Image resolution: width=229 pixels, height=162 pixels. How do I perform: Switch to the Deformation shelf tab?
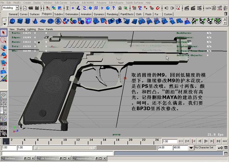click(72, 14)
